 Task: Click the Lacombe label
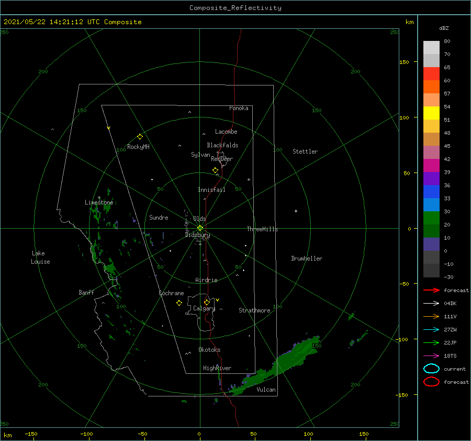coord(226,132)
